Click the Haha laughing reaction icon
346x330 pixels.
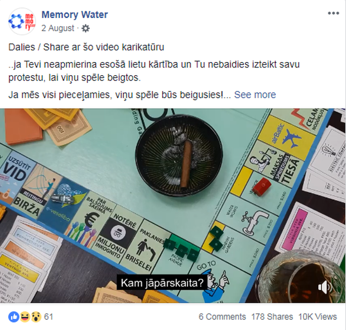point(25,317)
